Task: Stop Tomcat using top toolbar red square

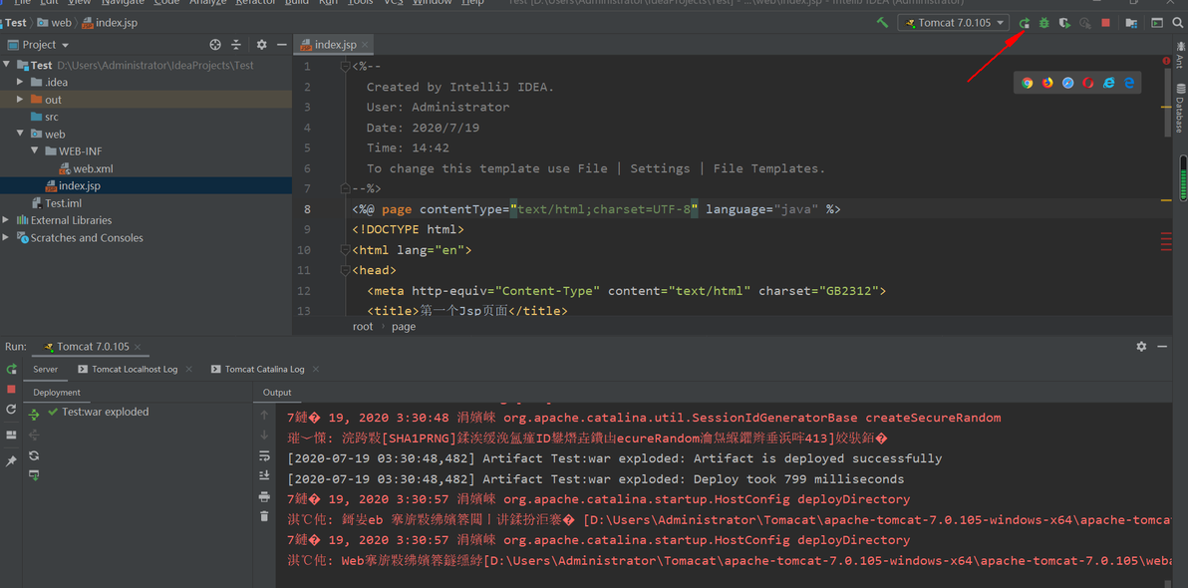Action: point(1105,23)
